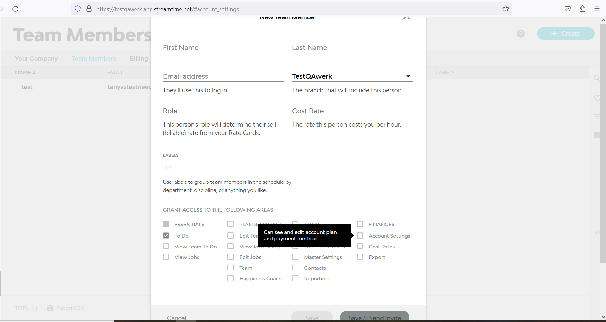The image size is (606, 322).
Task: Open the tracking protection shield icon
Action: 78,9
